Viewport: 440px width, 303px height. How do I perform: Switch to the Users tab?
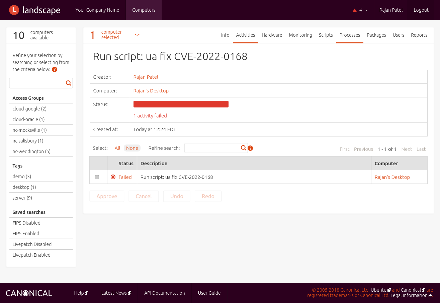399,35
